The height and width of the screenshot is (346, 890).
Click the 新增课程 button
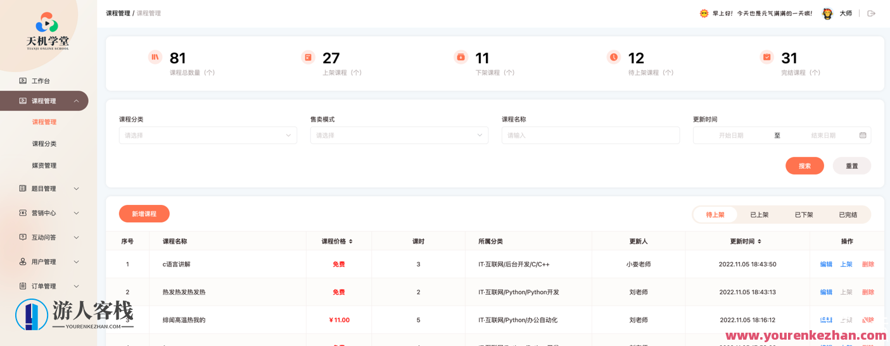click(x=144, y=214)
